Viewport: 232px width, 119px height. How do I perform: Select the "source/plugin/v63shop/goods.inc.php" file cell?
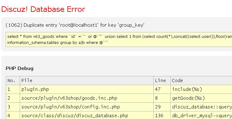point(87,98)
